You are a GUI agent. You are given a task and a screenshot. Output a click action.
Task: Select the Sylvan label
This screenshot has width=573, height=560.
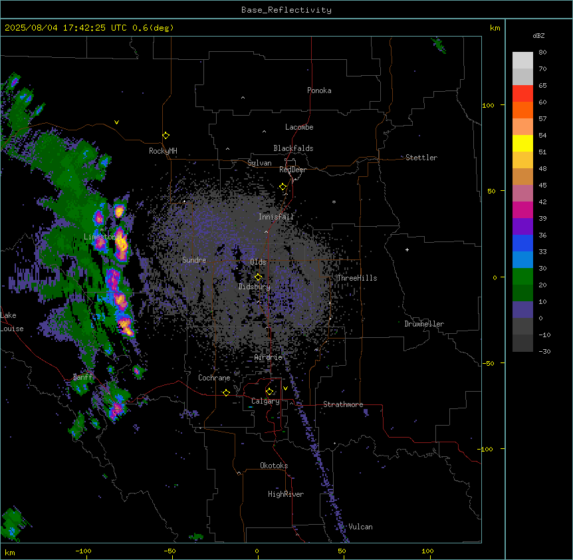tap(259, 163)
